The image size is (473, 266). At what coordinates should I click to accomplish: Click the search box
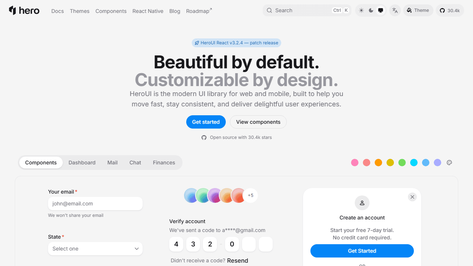pos(307,10)
